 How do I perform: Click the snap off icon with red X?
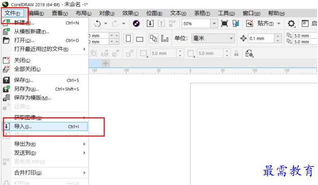(x=249, y=23)
